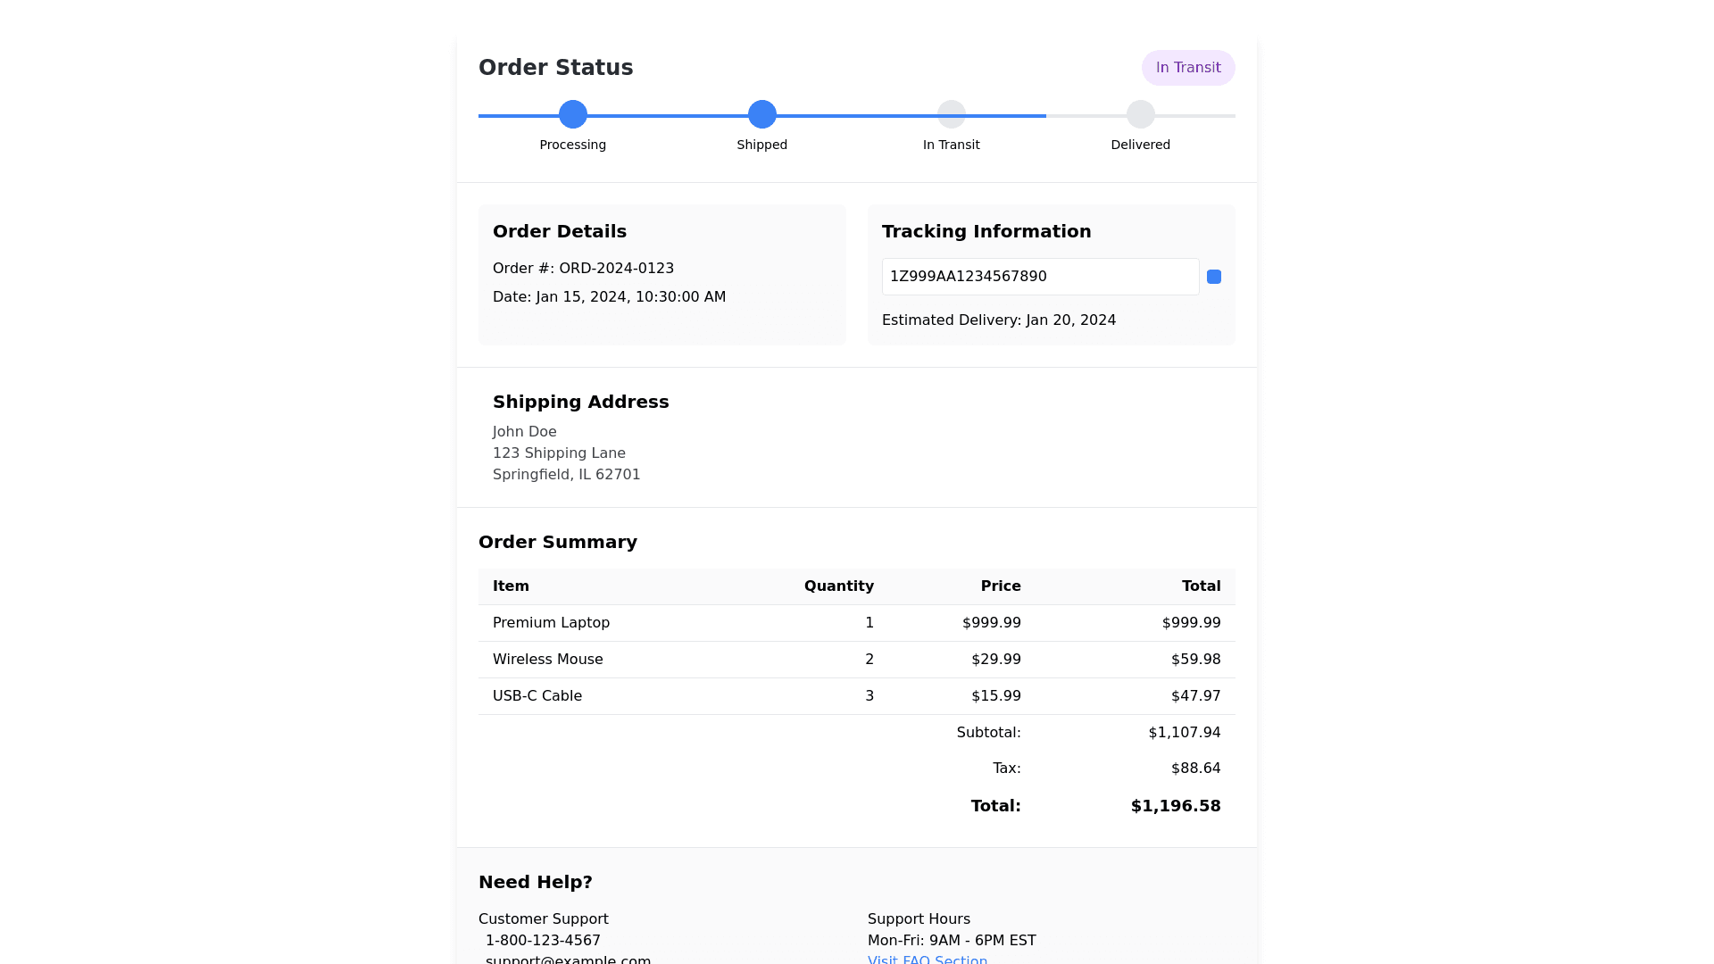Click the Shipped step circle
Image resolution: width=1714 pixels, height=964 pixels.
click(x=762, y=114)
